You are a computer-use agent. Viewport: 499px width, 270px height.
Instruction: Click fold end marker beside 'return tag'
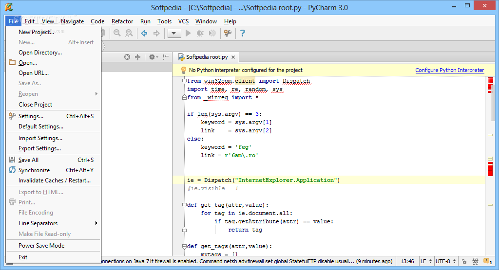(x=184, y=230)
